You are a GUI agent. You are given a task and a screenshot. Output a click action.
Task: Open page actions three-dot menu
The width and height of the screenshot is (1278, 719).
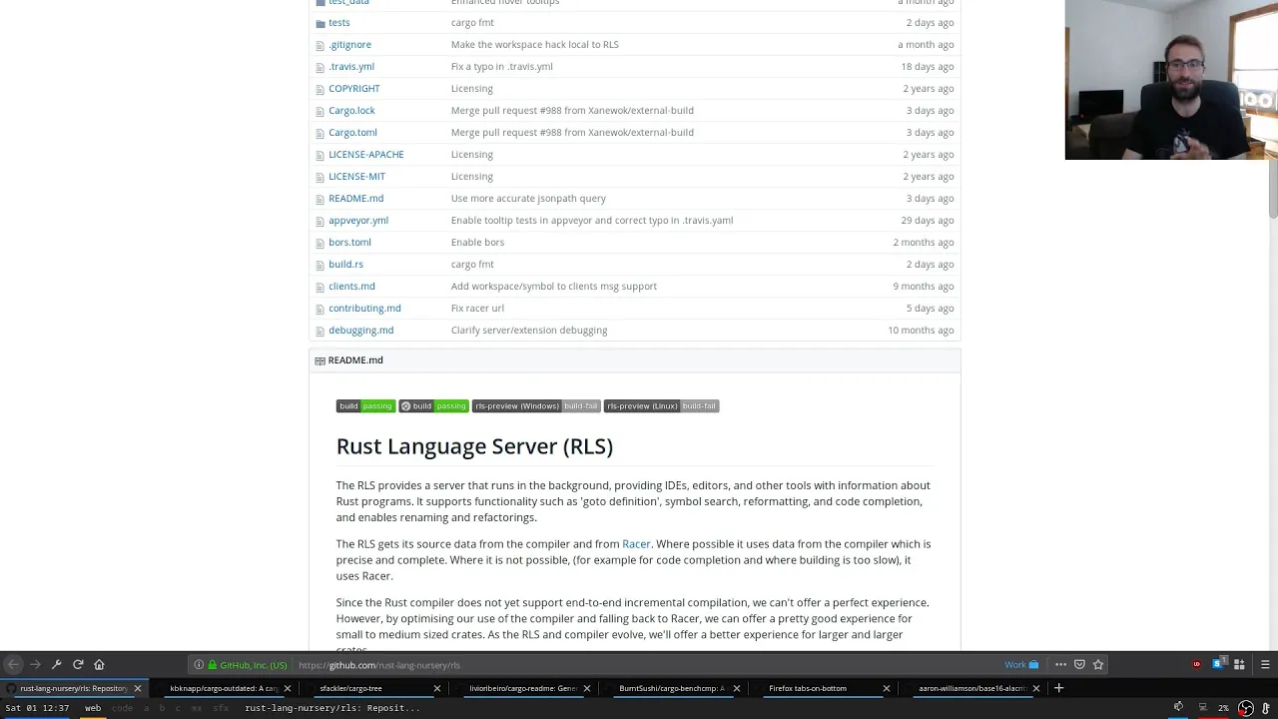(x=1060, y=665)
